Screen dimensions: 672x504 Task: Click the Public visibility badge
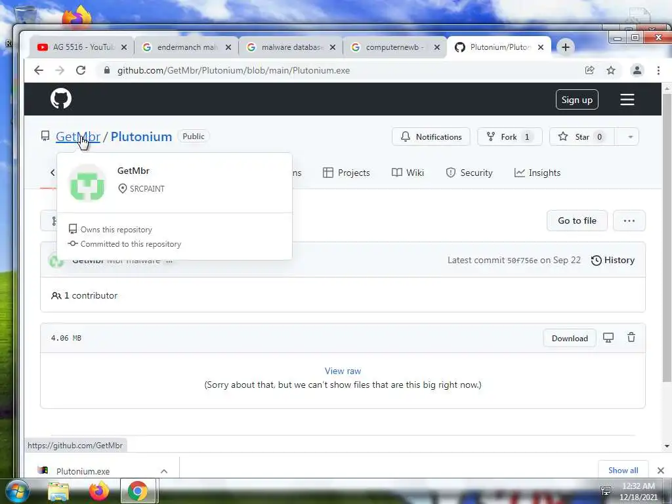coord(194,136)
